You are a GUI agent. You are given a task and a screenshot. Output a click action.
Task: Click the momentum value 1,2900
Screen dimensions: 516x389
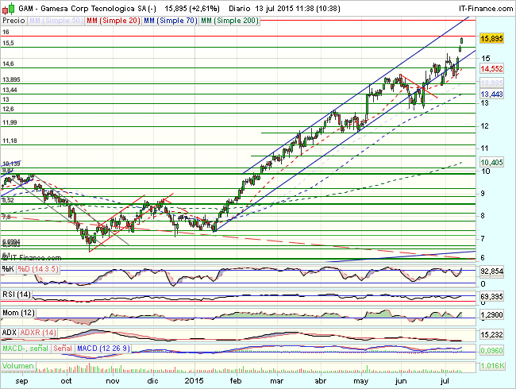491,315
